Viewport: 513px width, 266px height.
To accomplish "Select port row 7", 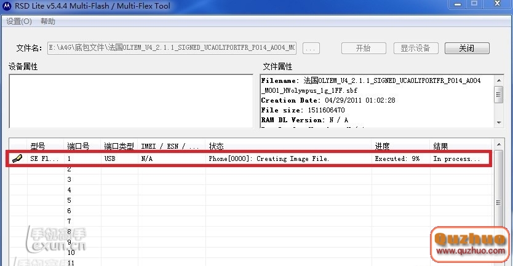I will pos(69,221).
